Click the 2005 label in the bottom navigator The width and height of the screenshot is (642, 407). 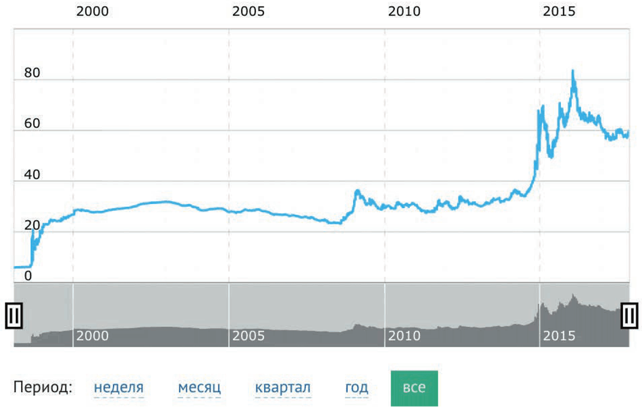pyautogui.click(x=249, y=336)
